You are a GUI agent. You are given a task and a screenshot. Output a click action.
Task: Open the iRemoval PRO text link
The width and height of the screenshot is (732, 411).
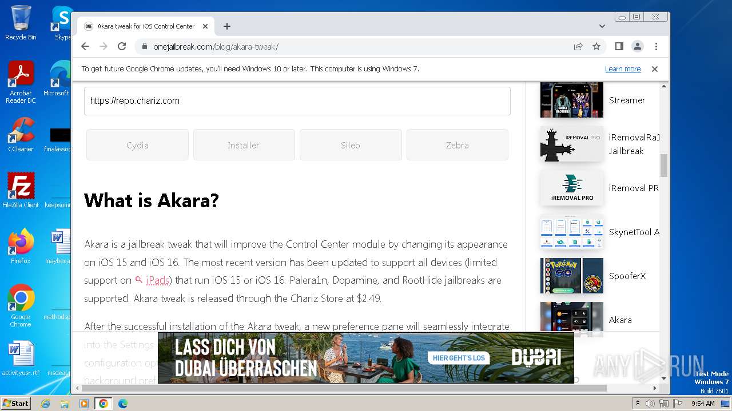point(634,188)
